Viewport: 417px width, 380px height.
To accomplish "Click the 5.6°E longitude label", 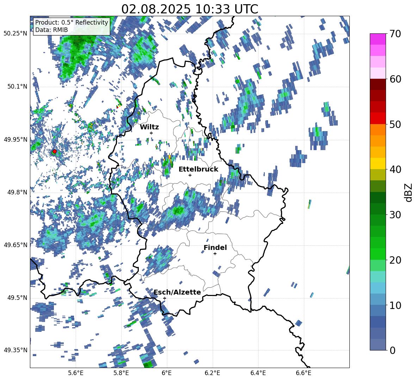I will coord(76,373).
